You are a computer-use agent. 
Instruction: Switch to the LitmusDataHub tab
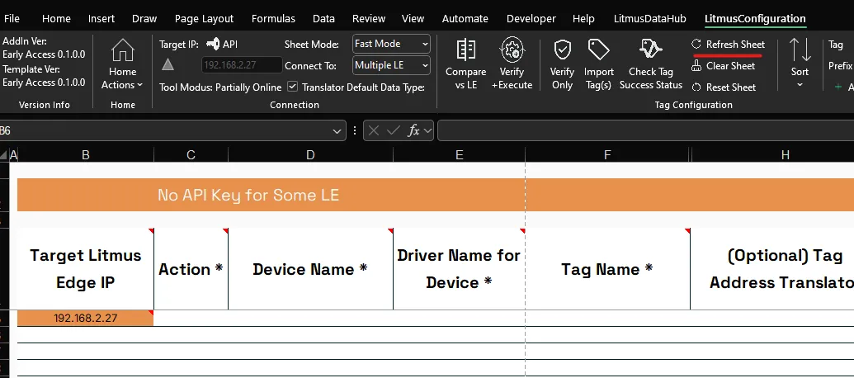(649, 18)
